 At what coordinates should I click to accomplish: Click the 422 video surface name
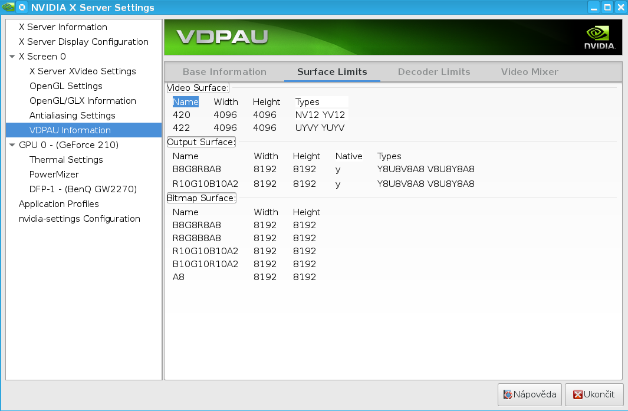pos(182,128)
